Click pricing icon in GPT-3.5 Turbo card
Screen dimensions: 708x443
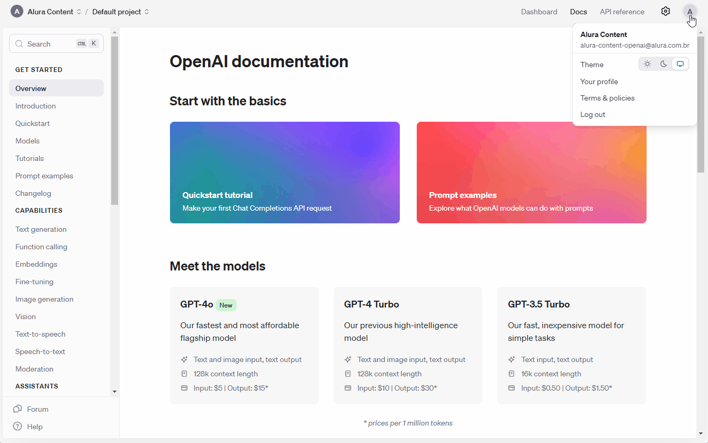click(512, 388)
